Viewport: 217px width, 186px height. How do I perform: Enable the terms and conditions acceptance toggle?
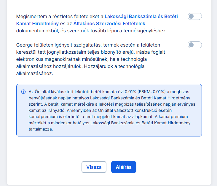(x=194, y=16)
